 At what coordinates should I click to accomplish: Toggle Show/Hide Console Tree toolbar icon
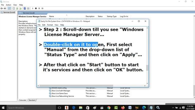coord(9,8)
